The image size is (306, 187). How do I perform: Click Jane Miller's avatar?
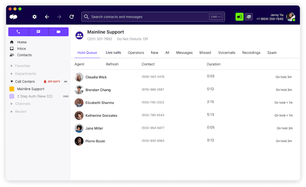tap(79, 128)
